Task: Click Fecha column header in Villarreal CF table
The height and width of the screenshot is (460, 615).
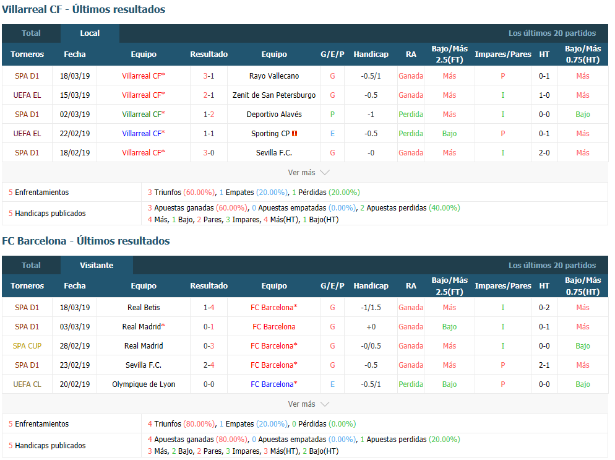Action: (x=74, y=54)
